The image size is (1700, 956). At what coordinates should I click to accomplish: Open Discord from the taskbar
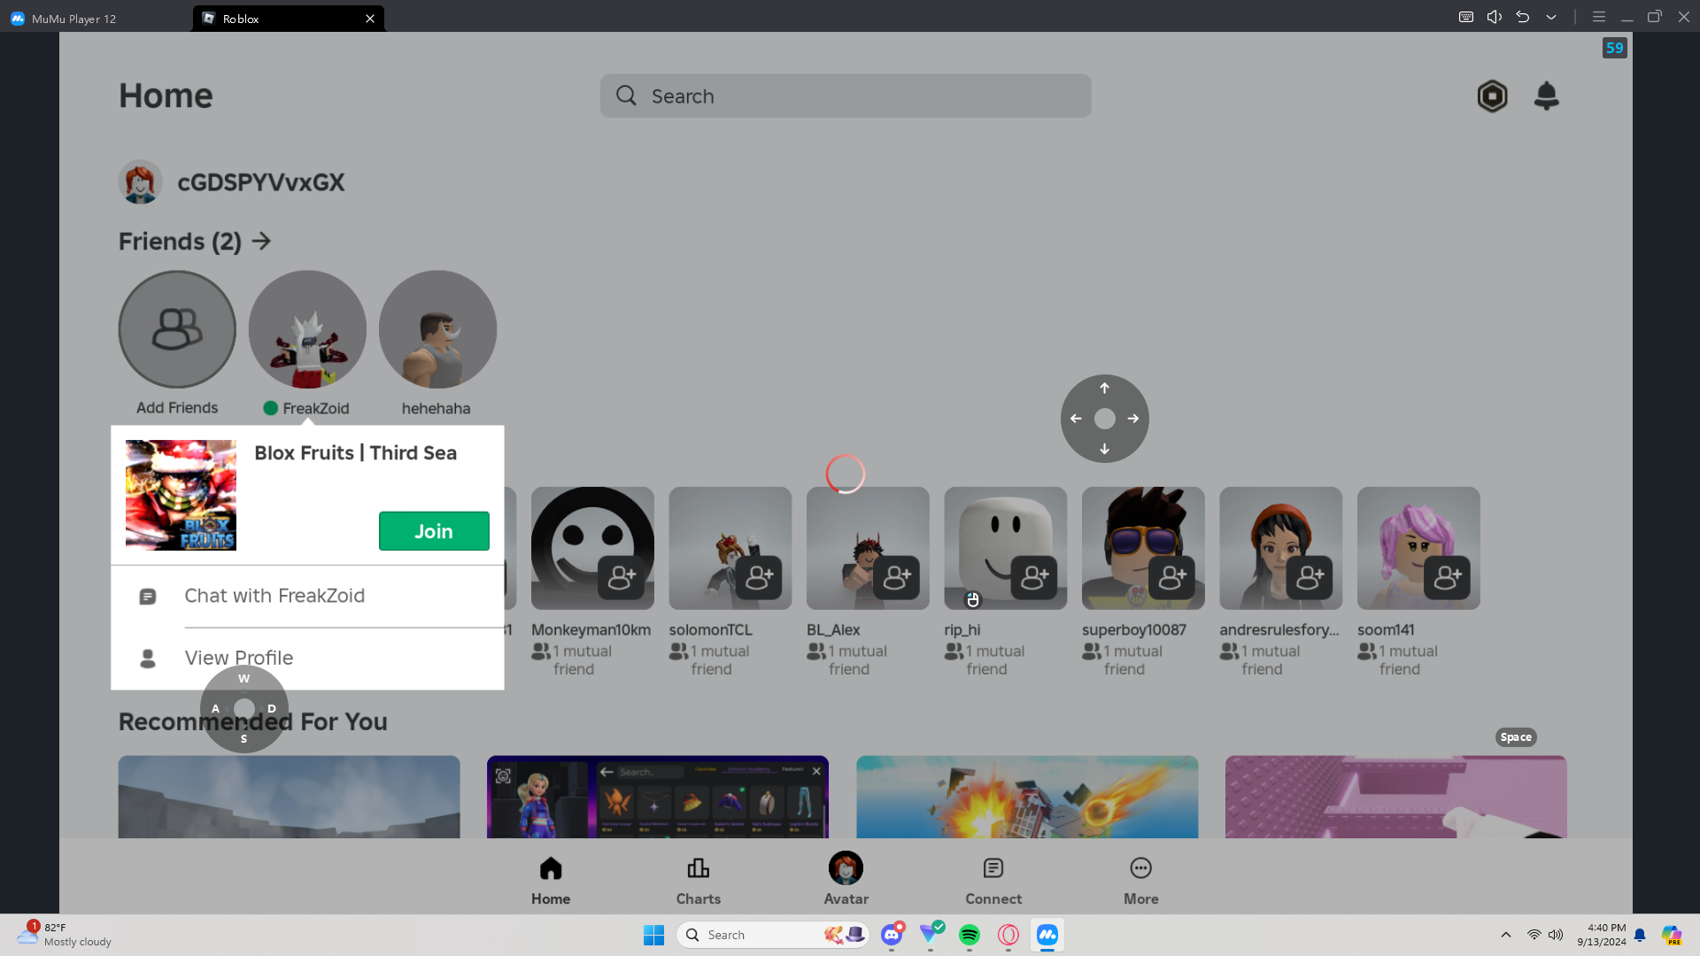click(x=892, y=935)
